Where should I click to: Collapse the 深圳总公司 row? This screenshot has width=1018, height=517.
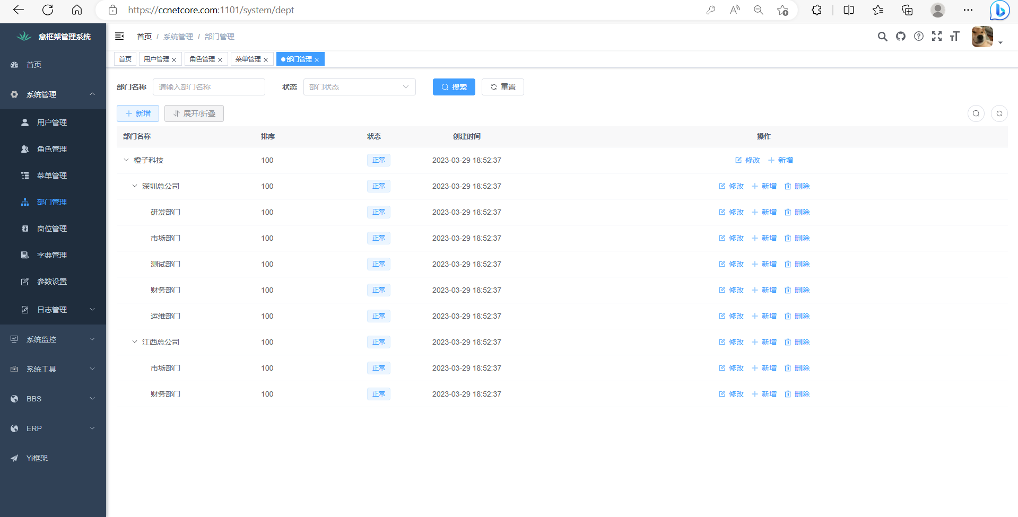point(135,186)
